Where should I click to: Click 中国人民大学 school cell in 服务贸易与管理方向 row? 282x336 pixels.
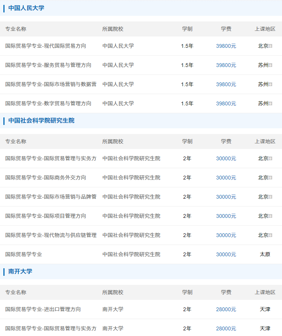[x=118, y=65]
